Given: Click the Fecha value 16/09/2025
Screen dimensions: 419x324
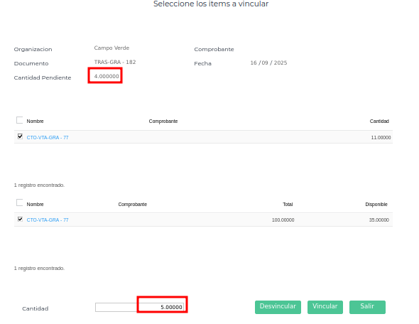Looking at the screenshot, I should coord(268,63).
